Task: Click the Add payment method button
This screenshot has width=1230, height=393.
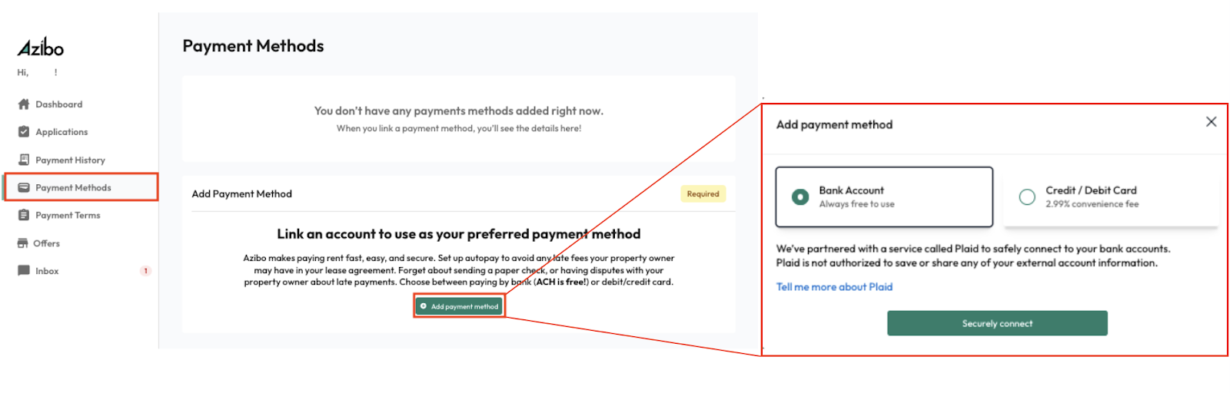Action: pyautogui.click(x=459, y=306)
